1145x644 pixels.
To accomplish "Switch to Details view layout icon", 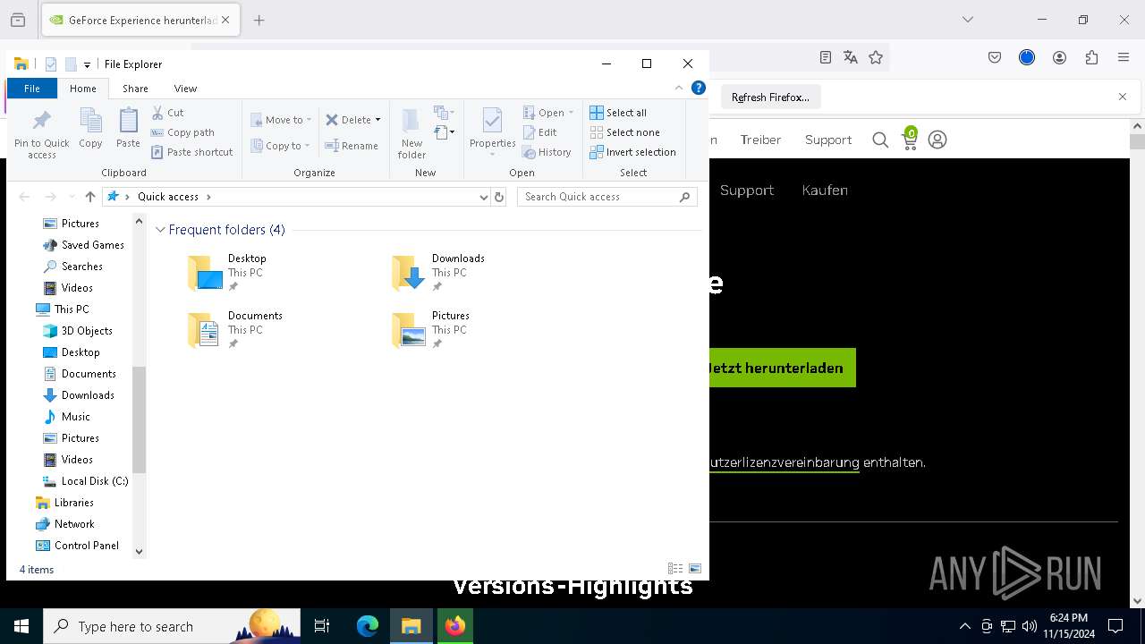I will point(675,569).
